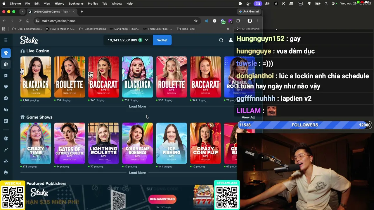The width and height of the screenshot is (374, 210).
Task: Open the Stake user profile icon
Action: (x=231, y=40)
